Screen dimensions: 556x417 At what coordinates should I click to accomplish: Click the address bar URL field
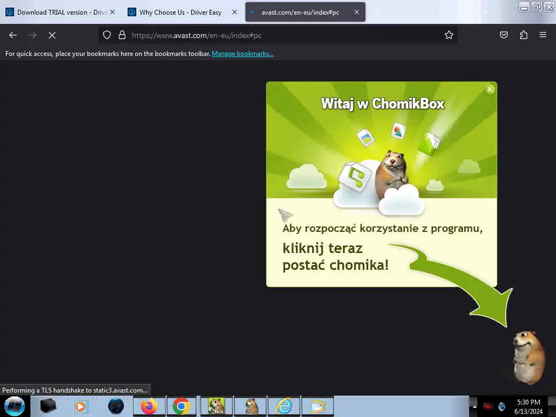(277, 35)
